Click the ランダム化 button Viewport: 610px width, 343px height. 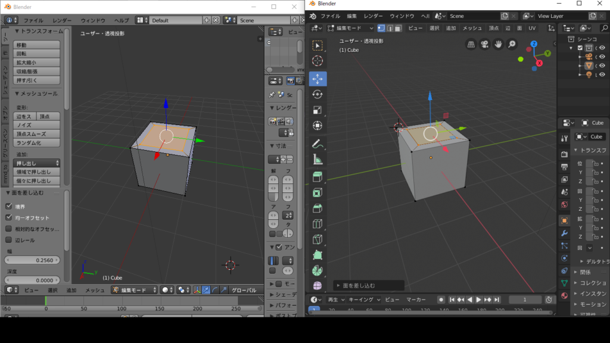[x=37, y=143]
